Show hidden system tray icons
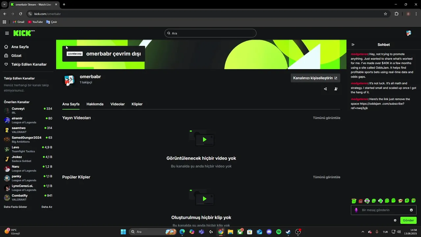The height and width of the screenshot is (237, 421). (363, 232)
